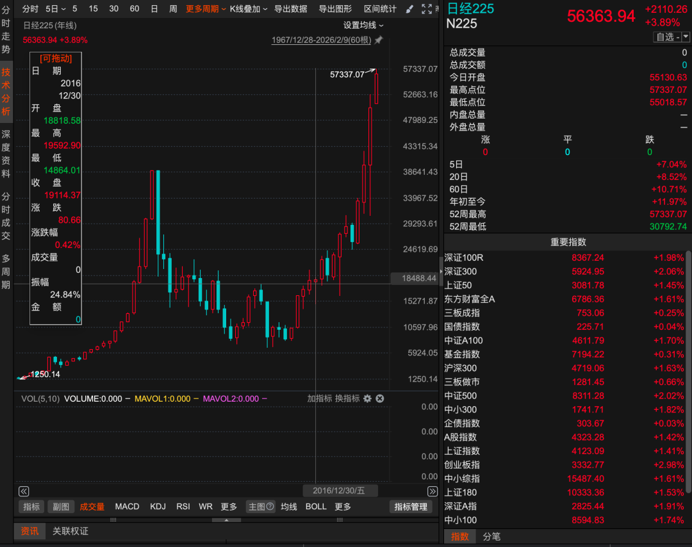Switch to 周 weekly K-line
Image resolution: width=692 pixels, height=547 pixels.
173,9
